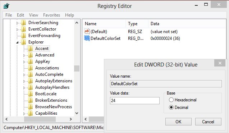Click the (value not set) data cell
The height and width of the screenshot is (133, 229).
[x=164, y=32]
